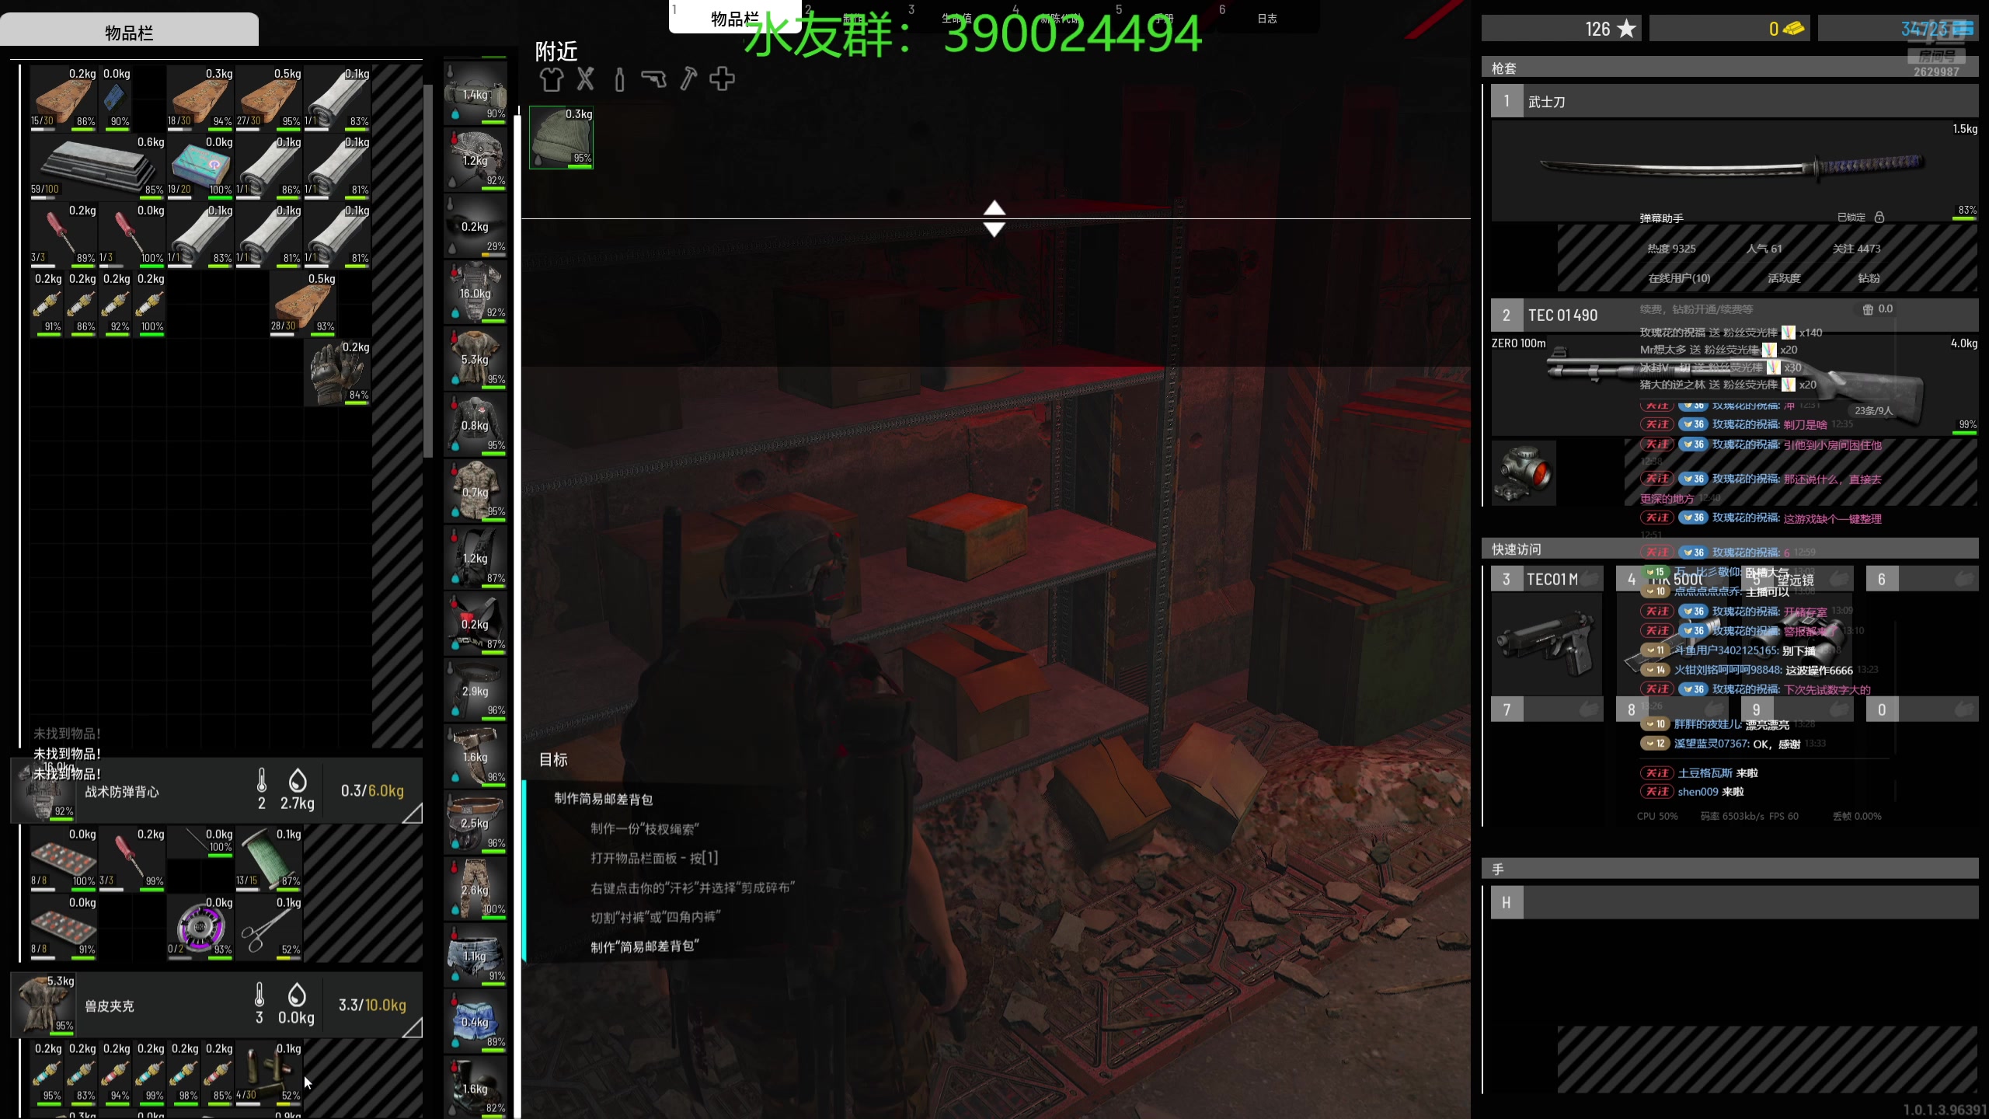Select the surgical forceps at 52%

click(269, 926)
